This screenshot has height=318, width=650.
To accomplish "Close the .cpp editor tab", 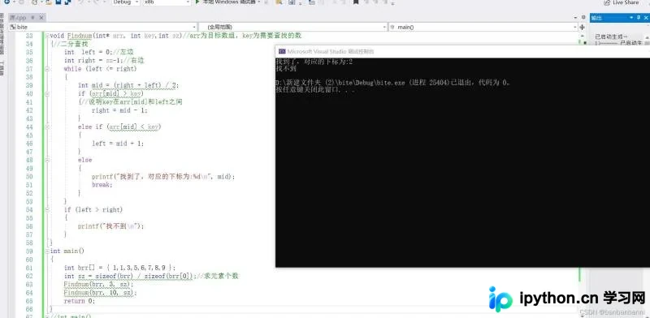I will click(41, 18).
